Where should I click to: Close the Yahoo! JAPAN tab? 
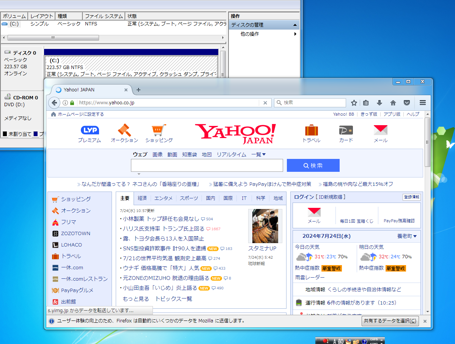point(126,90)
